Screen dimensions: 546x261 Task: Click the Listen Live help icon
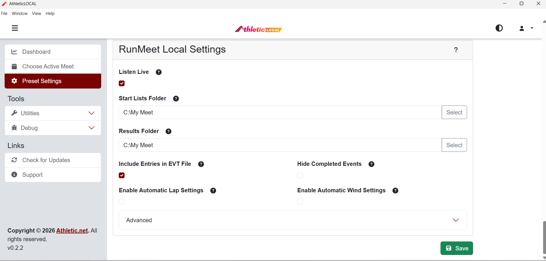pyautogui.click(x=159, y=72)
